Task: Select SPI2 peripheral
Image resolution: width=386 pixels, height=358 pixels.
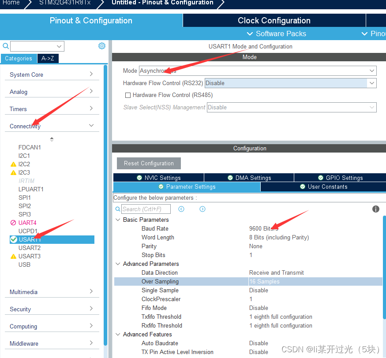Action: (25, 206)
